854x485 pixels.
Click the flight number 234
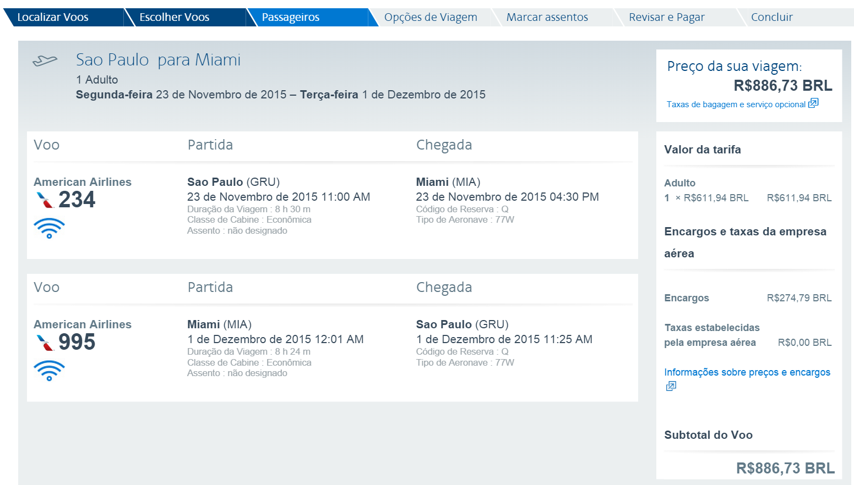pos(77,200)
